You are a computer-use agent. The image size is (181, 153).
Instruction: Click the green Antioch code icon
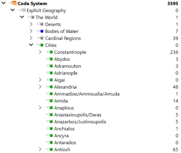coord(51,149)
